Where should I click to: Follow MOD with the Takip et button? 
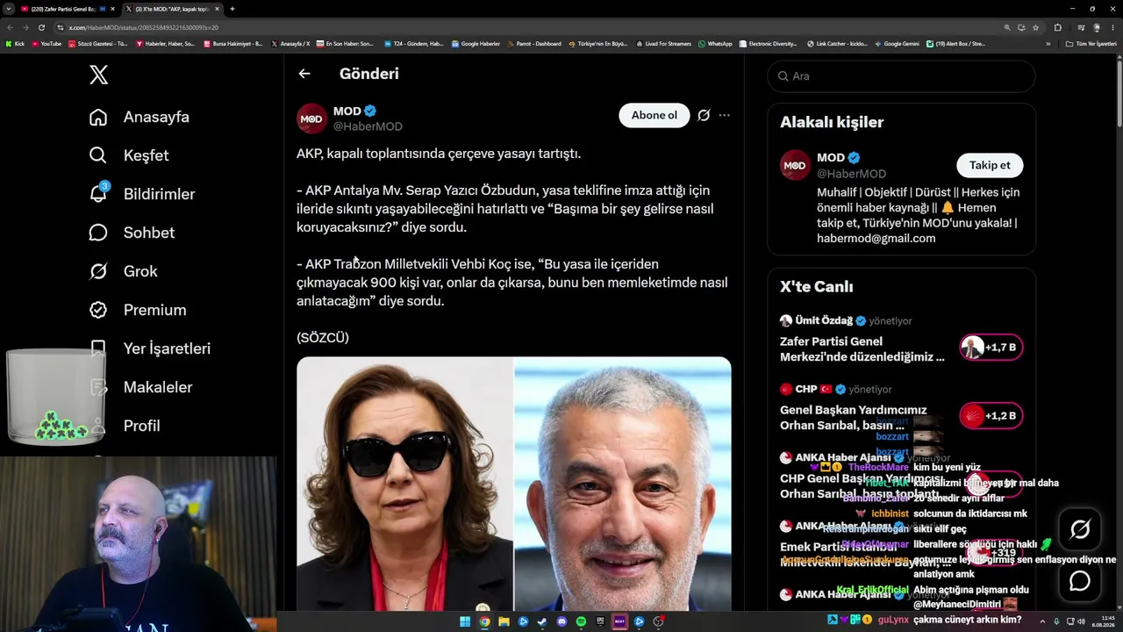tap(990, 165)
